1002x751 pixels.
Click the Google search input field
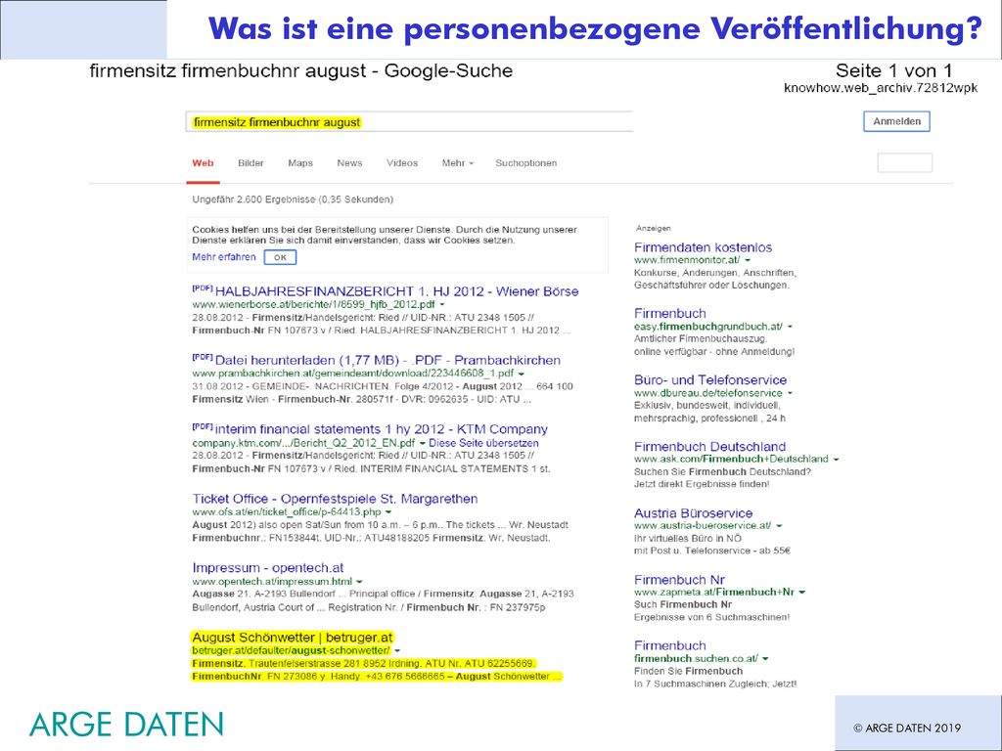coord(410,122)
